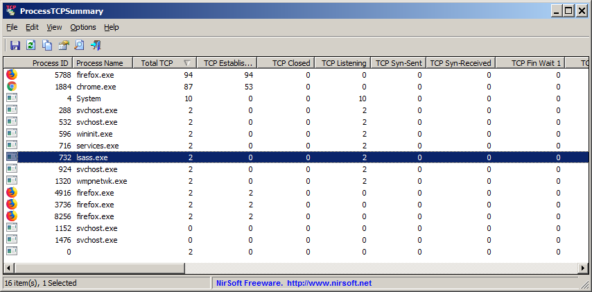Image resolution: width=592 pixels, height=292 pixels.
Task: Click the Copy Selected Items toolbar icon
Action: point(47,45)
